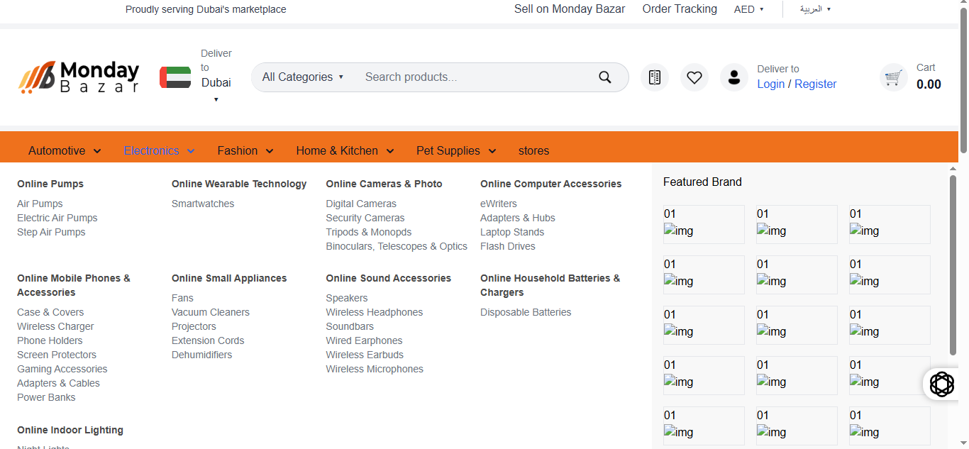
Task: Click the Wireless Headphones link
Action: click(374, 312)
